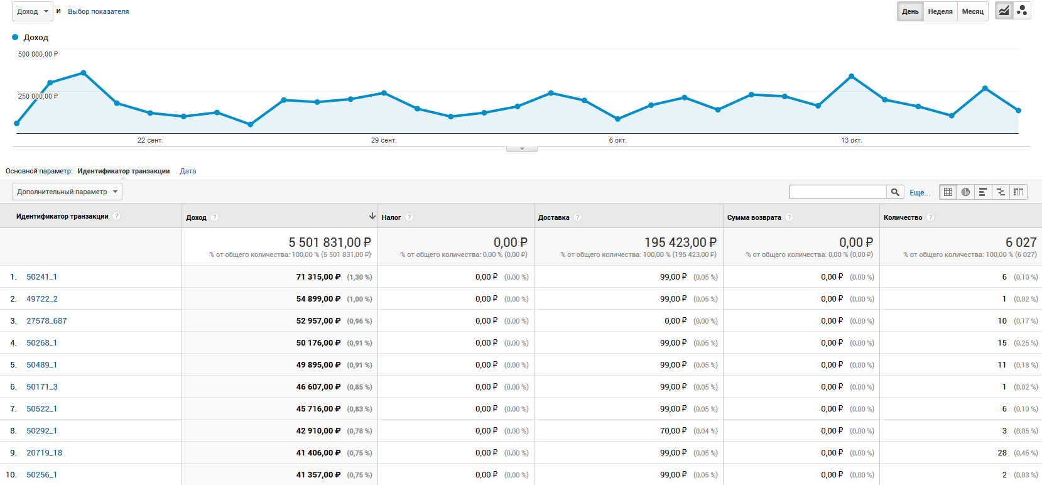Select the pie chart percentage view
The height and width of the screenshot is (485, 1042).
point(965,192)
